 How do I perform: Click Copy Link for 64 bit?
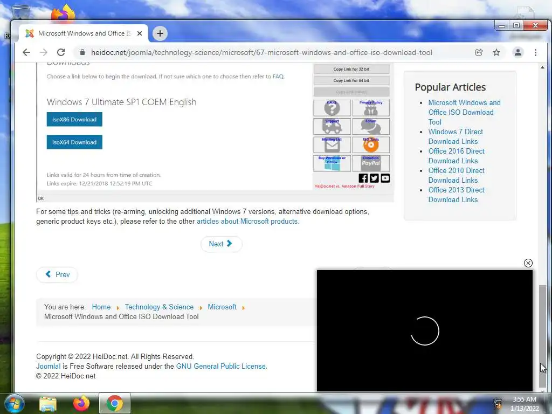click(x=351, y=81)
